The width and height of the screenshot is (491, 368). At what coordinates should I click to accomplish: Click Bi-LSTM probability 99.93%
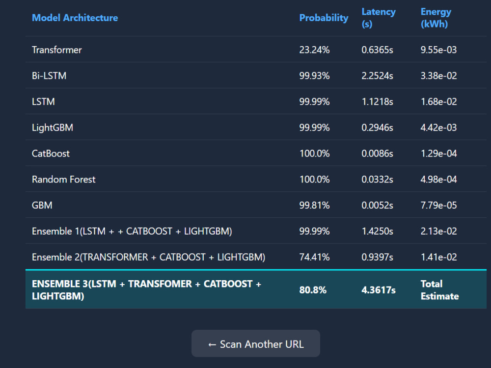(314, 76)
